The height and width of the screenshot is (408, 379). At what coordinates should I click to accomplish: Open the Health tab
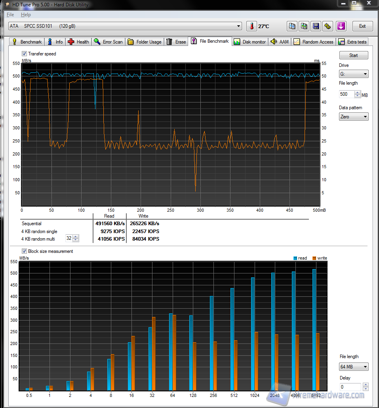coord(78,42)
